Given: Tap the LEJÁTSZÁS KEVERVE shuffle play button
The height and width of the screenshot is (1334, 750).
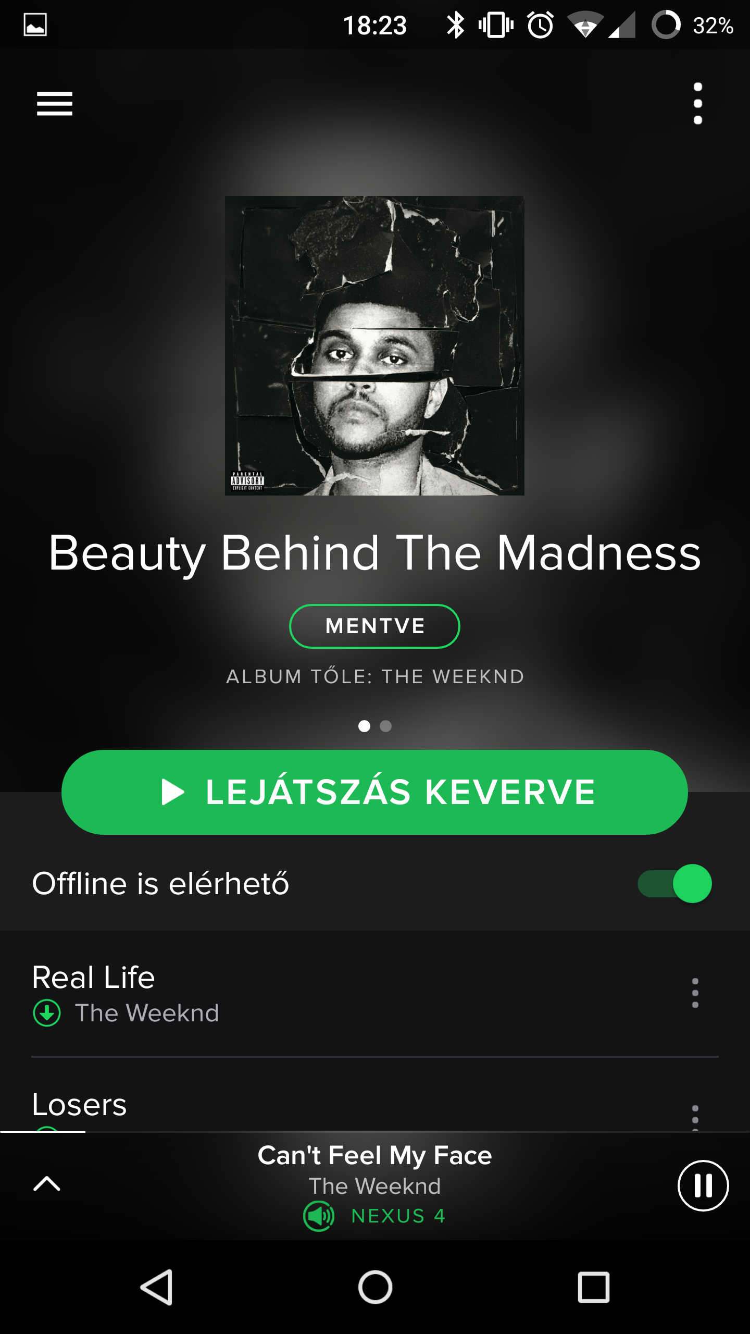Looking at the screenshot, I should pos(374,792).
